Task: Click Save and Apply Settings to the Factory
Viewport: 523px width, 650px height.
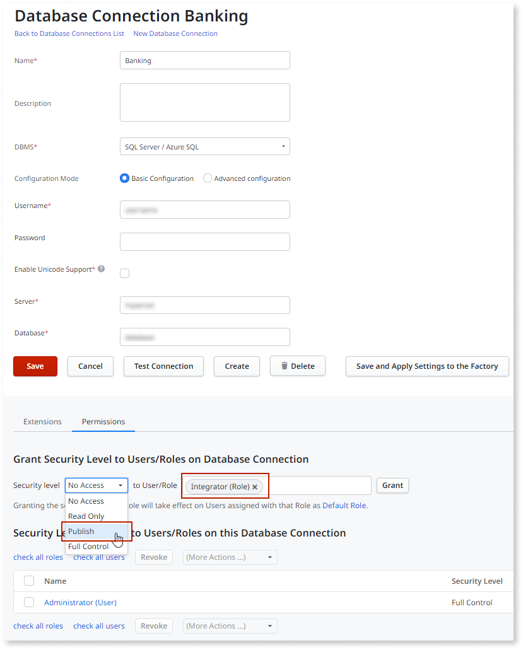Action: pos(427,366)
